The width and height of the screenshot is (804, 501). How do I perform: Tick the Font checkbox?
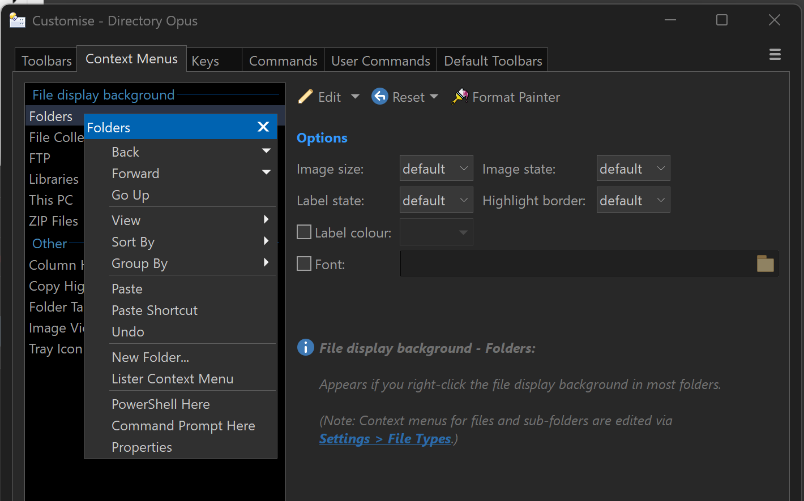pyautogui.click(x=304, y=264)
